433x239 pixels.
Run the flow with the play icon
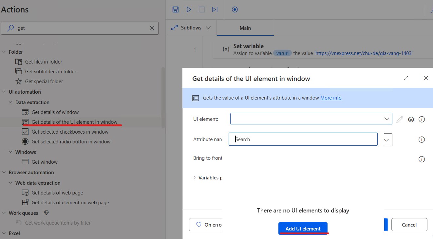point(189,9)
